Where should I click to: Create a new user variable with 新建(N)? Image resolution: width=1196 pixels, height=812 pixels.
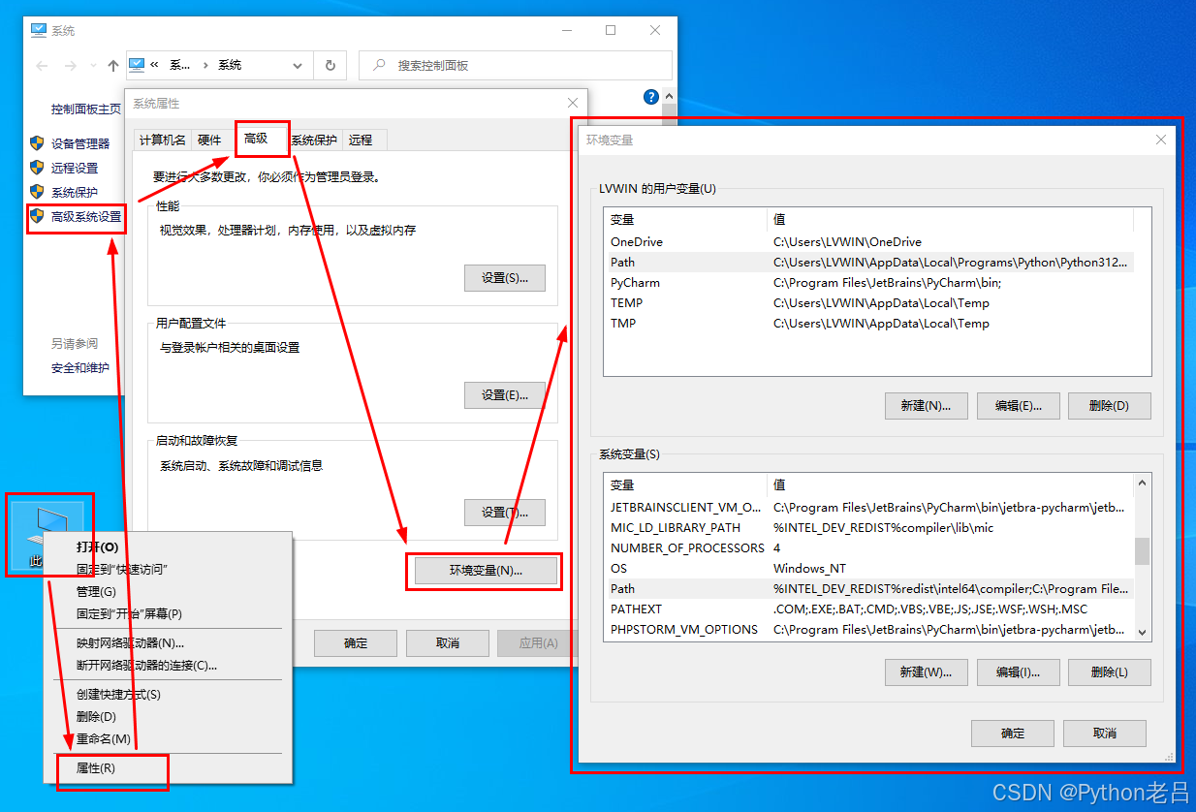pyautogui.click(x=926, y=405)
